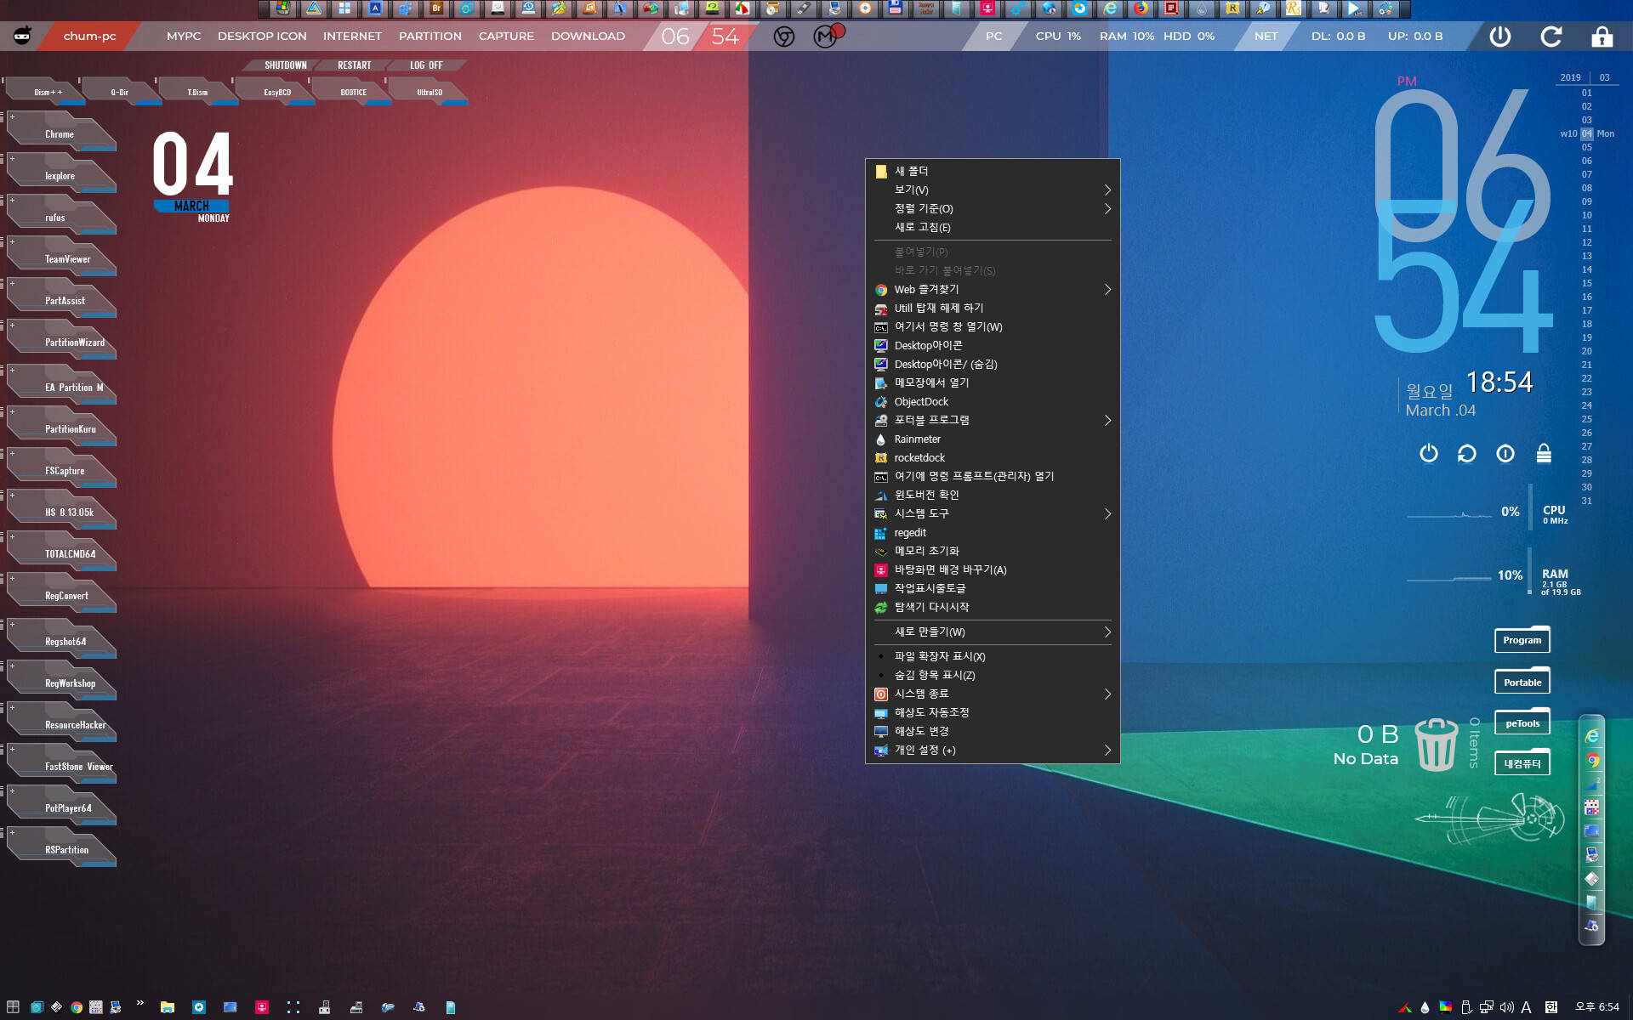
Task: Click the Program button on right panel
Action: 1522,639
